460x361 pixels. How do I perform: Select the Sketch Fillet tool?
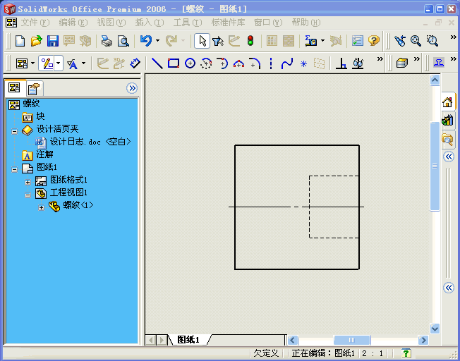(255, 63)
